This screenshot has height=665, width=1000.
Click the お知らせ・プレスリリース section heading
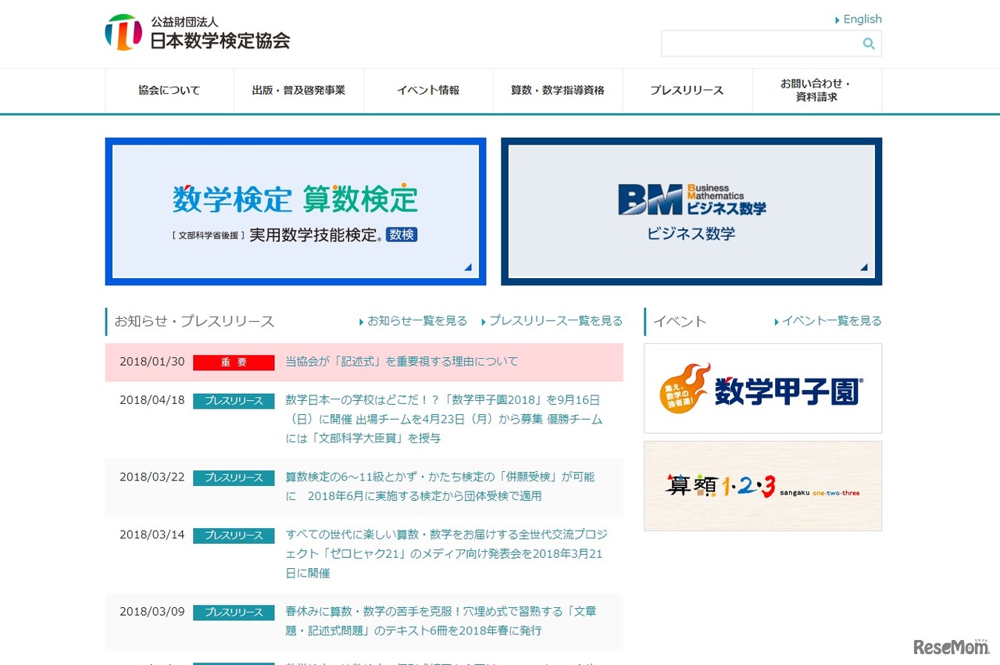click(195, 322)
